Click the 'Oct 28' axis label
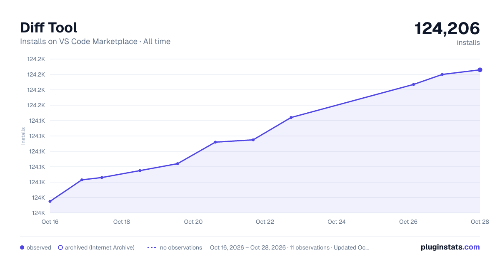The height and width of the screenshot is (262, 500). [479, 222]
